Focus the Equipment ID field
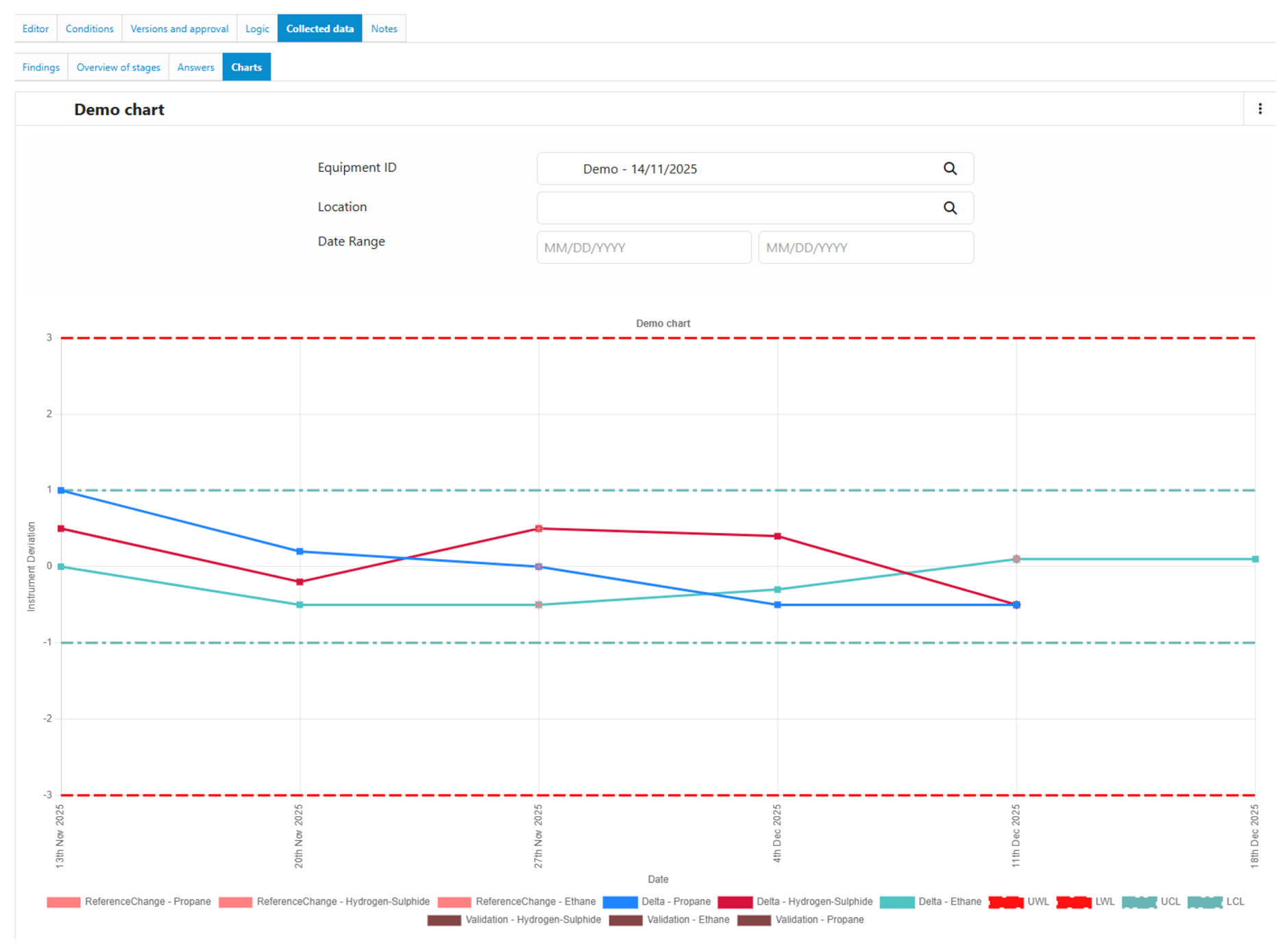Viewport: 1283px width, 949px height. [x=755, y=169]
